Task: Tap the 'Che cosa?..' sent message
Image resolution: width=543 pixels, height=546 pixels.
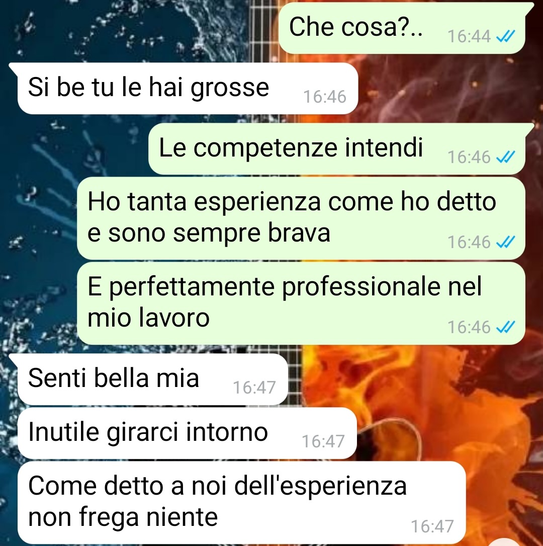Action: [402, 28]
